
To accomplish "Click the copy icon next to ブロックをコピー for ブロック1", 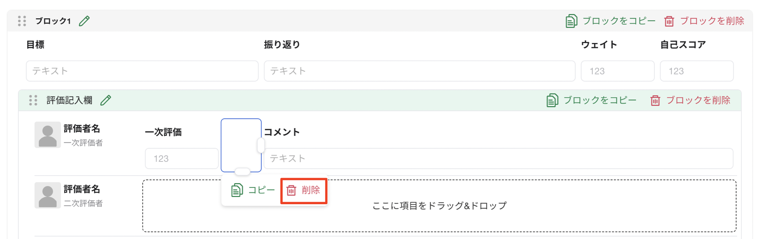I will [572, 21].
